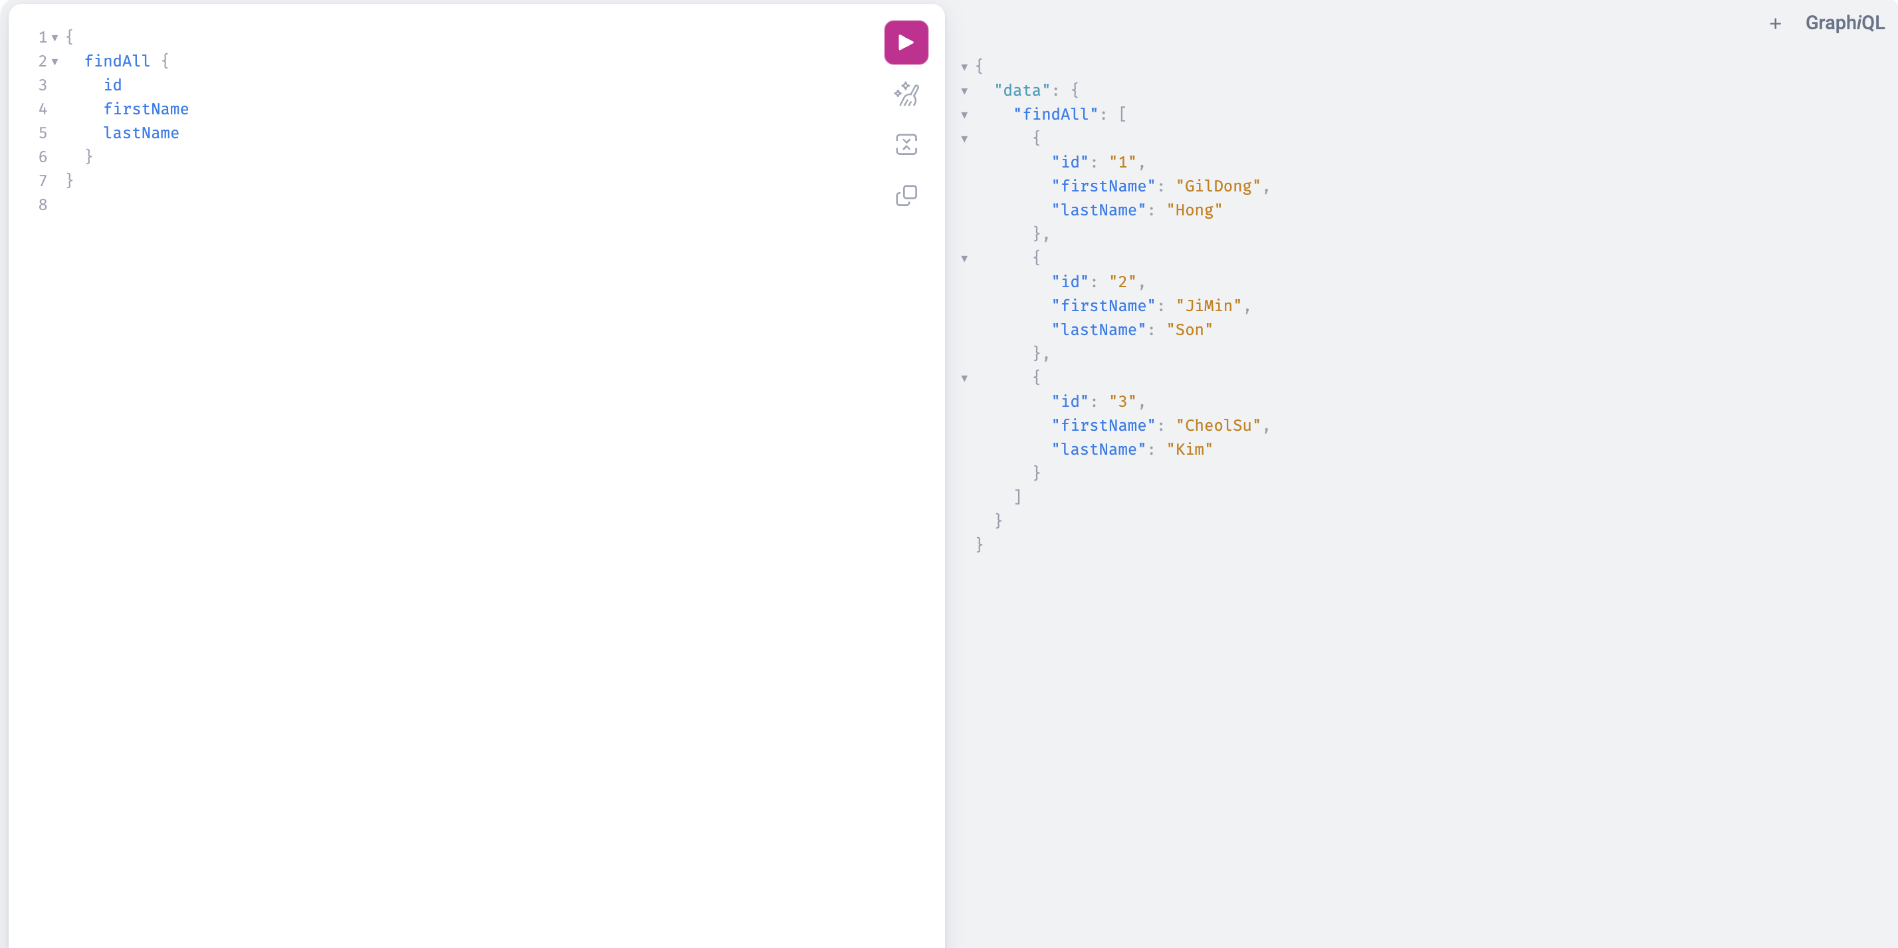1898x948 pixels.
Task: Click the firstName field in the query
Action: point(147,109)
